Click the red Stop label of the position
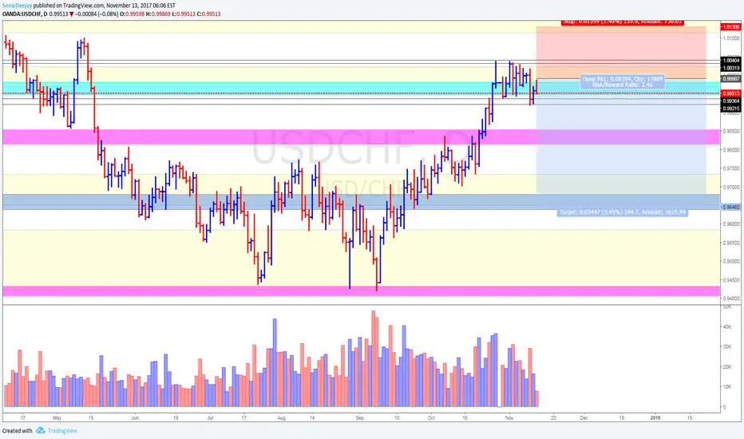This screenshot has width=744, height=439. click(623, 22)
